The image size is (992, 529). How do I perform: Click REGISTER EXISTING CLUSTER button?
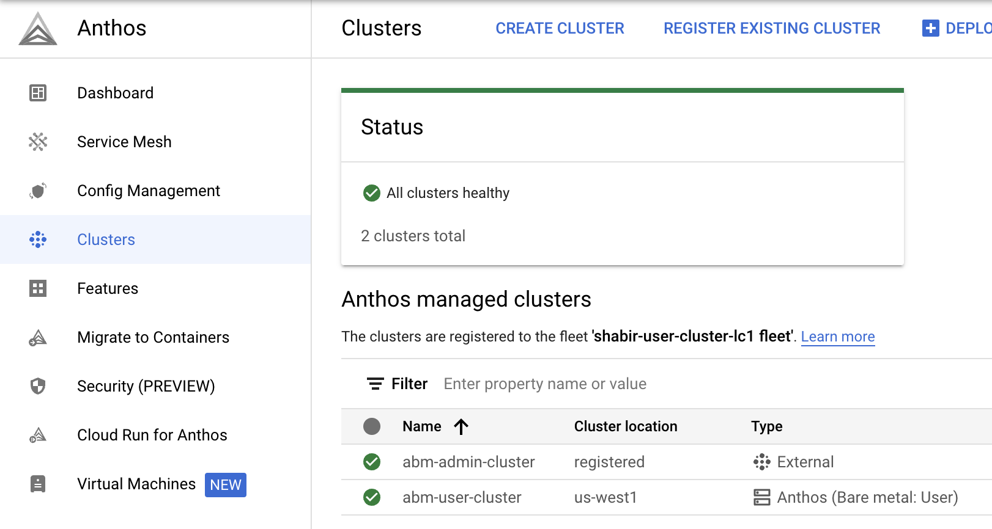tap(772, 29)
